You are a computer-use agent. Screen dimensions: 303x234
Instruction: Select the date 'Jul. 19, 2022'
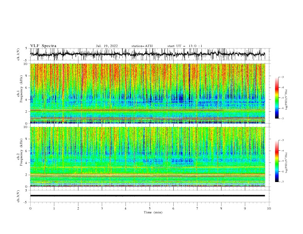(x=107, y=46)
